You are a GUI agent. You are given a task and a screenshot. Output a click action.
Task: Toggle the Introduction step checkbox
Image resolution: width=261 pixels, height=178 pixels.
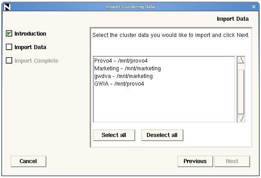coord(9,33)
